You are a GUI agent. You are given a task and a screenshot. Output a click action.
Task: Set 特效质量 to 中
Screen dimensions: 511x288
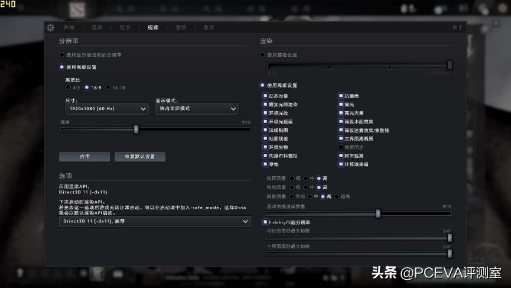click(x=305, y=187)
